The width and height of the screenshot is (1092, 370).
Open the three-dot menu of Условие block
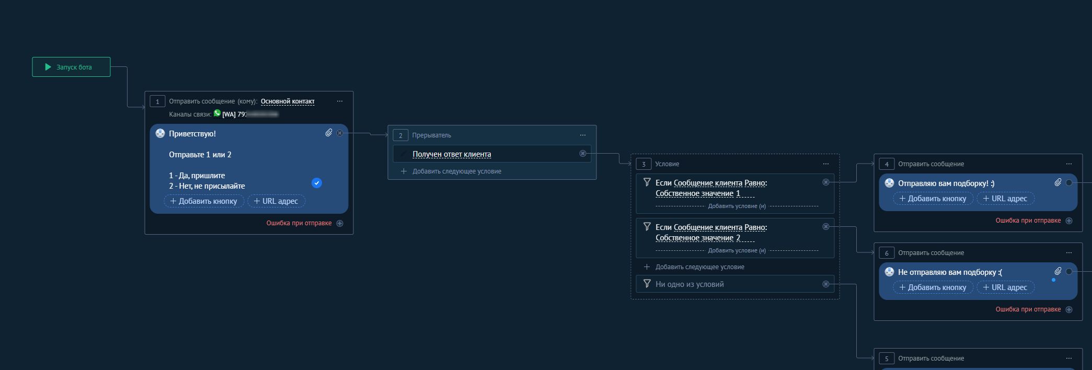click(x=826, y=164)
